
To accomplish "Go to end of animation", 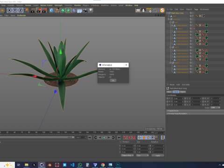I will click(119, 138).
